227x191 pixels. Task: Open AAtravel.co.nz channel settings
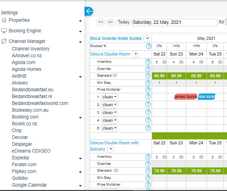pos(27,55)
